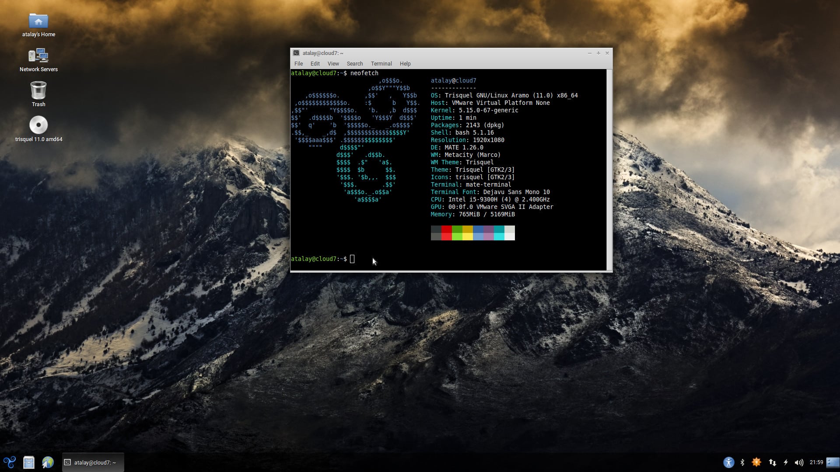Select the atalay's Home desktop icon
Viewport: 840px width, 472px height.
tap(38, 25)
